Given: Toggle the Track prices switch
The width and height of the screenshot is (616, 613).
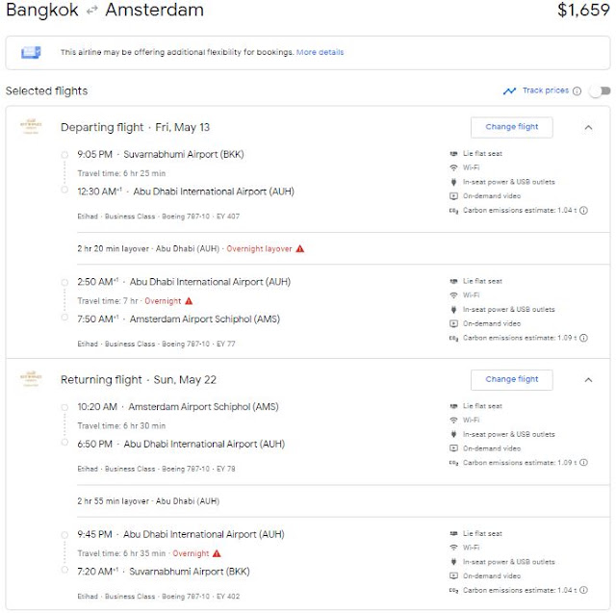Looking at the screenshot, I should click(600, 91).
